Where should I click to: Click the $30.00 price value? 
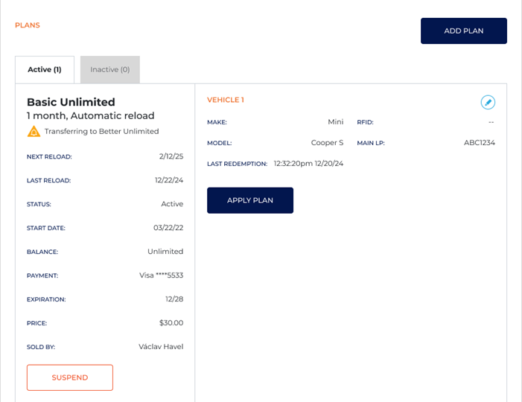pyautogui.click(x=171, y=323)
